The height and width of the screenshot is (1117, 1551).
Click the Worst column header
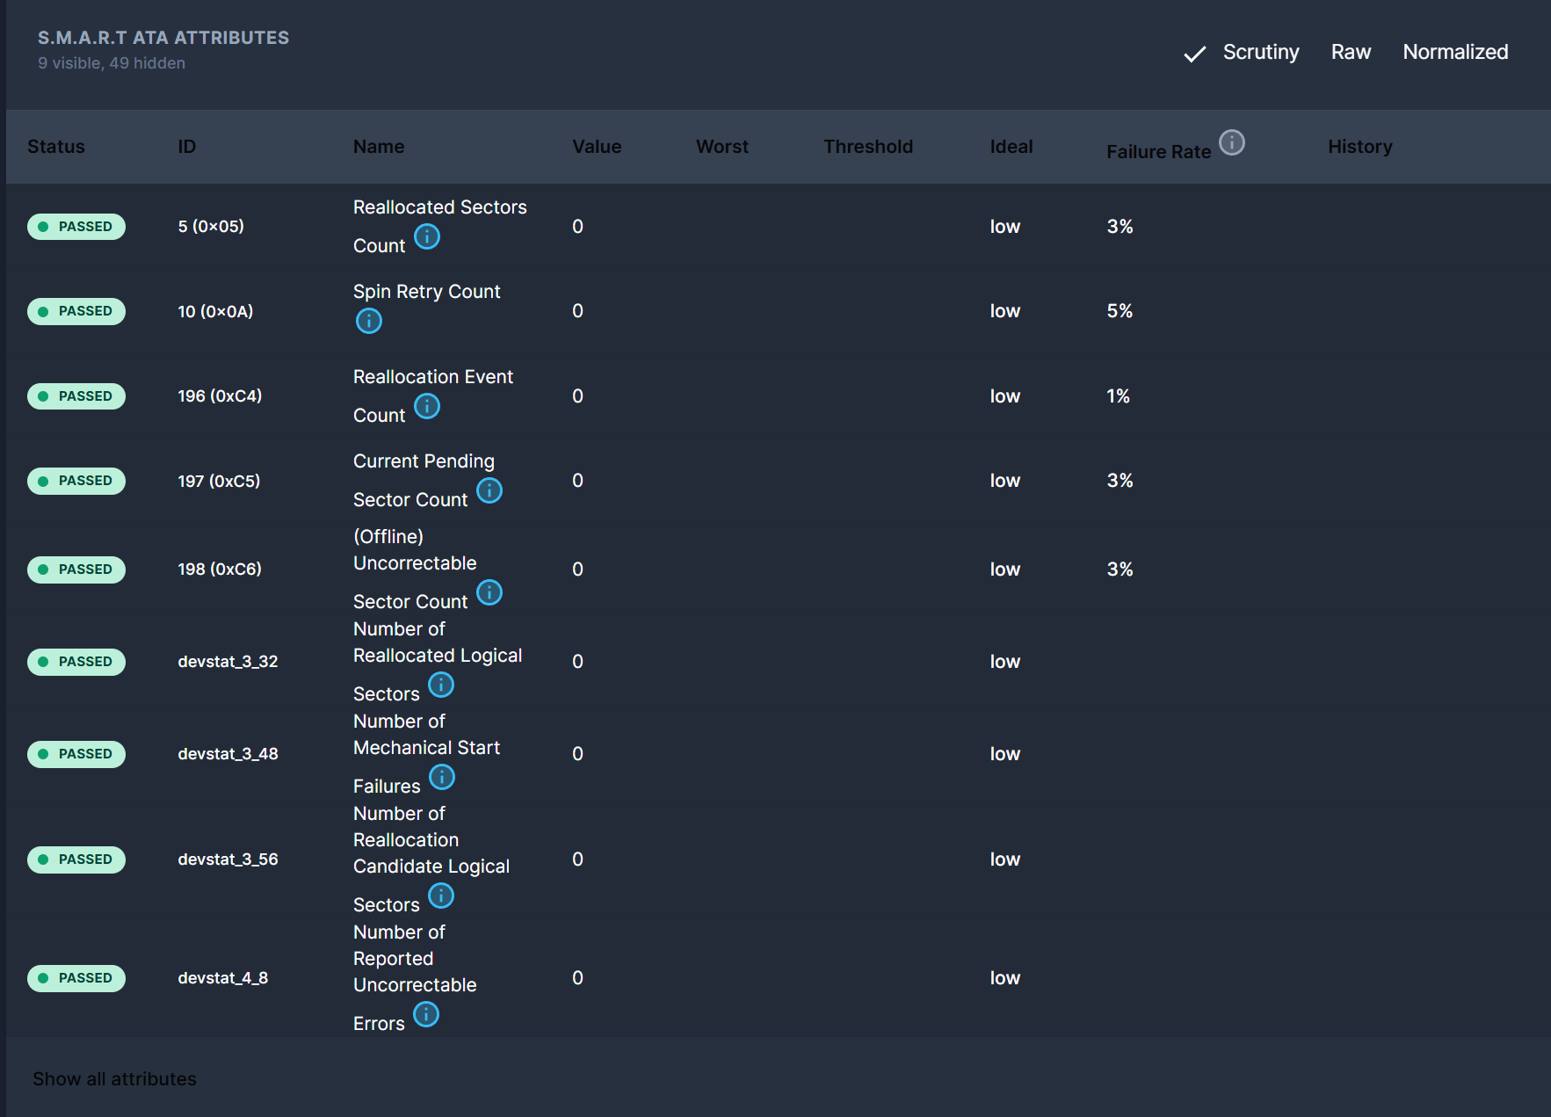722,147
